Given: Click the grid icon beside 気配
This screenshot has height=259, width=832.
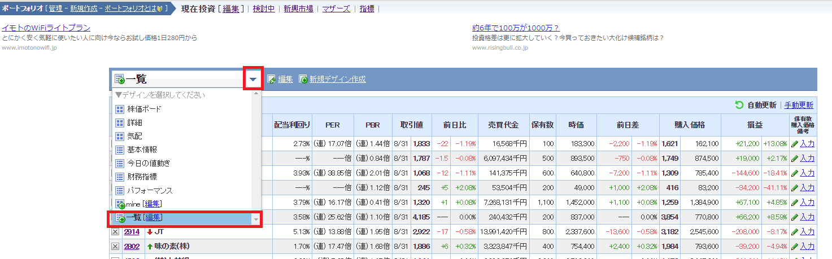Looking at the screenshot, I should [119, 136].
